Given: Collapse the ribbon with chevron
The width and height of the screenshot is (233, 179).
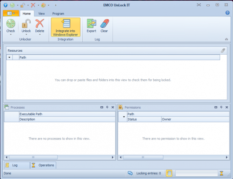Looking at the screenshot, I should (x=226, y=39).
